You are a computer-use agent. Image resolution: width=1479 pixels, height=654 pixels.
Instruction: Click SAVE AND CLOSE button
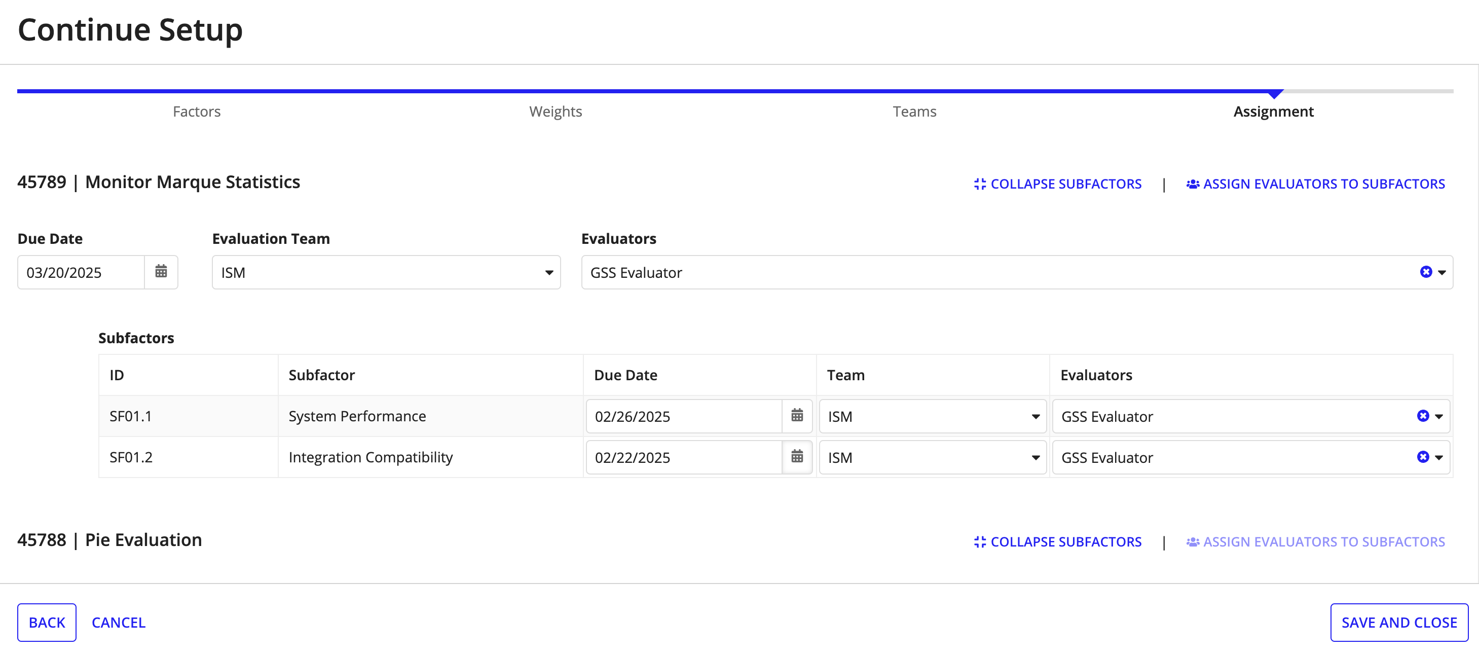pos(1399,623)
